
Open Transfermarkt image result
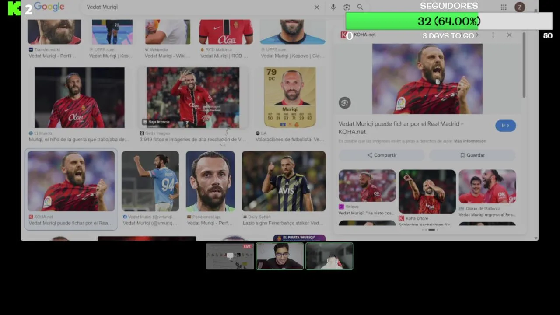pos(54,32)
